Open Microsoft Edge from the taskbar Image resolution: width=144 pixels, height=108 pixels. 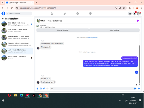[22, 95]
